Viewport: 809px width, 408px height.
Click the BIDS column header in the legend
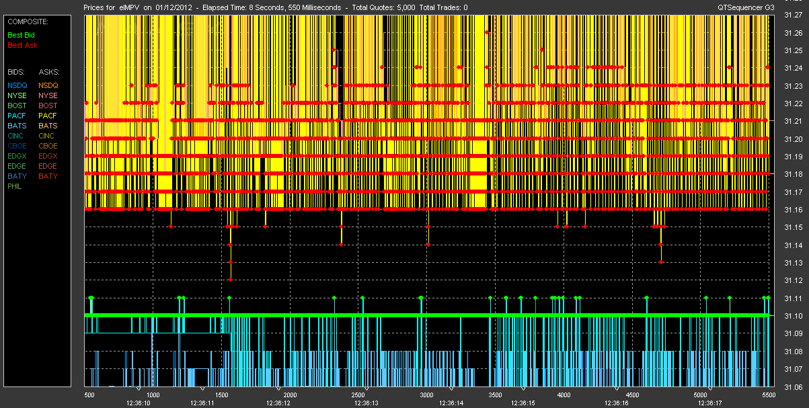16,71
